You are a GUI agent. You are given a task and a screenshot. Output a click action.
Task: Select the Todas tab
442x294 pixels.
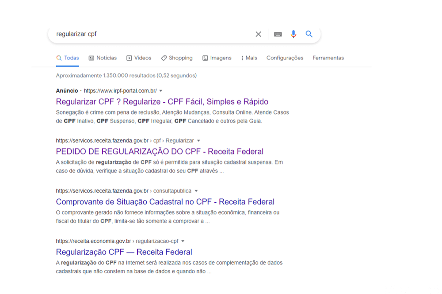[x=67, y=58]
